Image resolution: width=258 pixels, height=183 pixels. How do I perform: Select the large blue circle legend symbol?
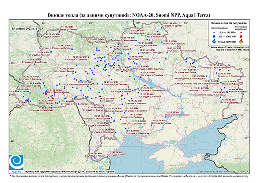click(214, 36)
